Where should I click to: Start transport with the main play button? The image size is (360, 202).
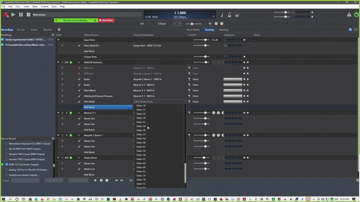pyautogui.click(x=13, y=15)
